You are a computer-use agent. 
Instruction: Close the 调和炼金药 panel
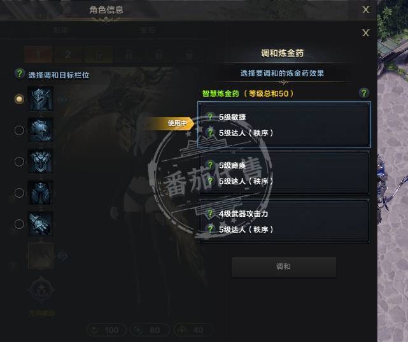(x=365, y=33)
